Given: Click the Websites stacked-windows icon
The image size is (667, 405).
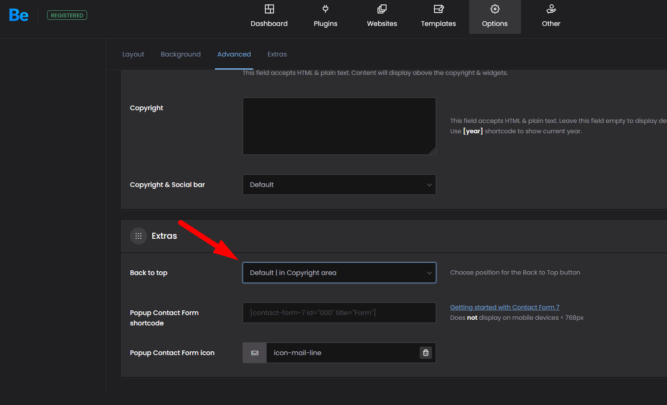Looking at the screenshot, I should pos(382,9).
